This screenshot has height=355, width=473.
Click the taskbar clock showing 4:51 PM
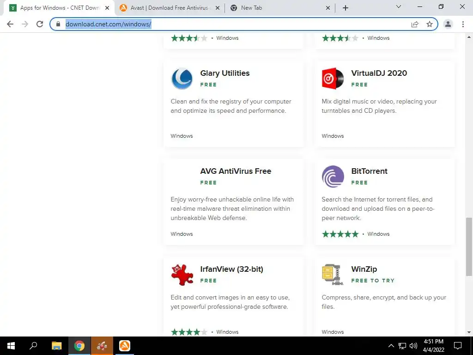click(x=433, y=346)
